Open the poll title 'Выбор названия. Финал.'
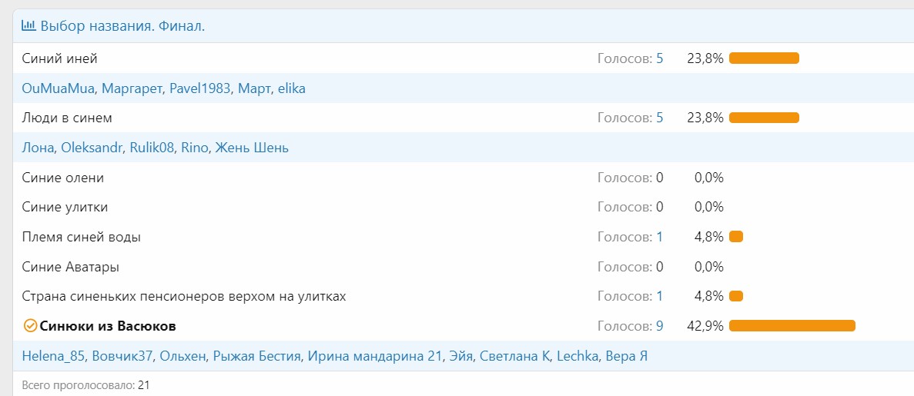The image size is (914, 396). coord(122,26)
